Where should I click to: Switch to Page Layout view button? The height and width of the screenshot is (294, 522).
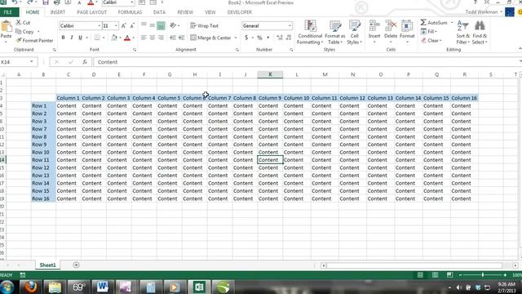[x=435, y=275]
